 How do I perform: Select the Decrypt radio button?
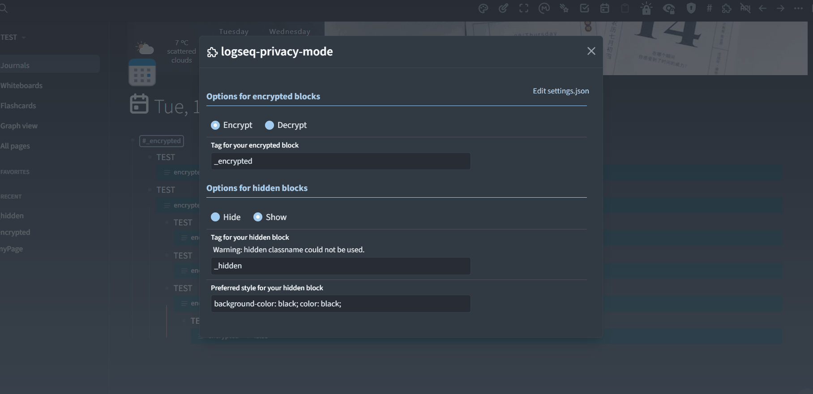tap(270, 125)
